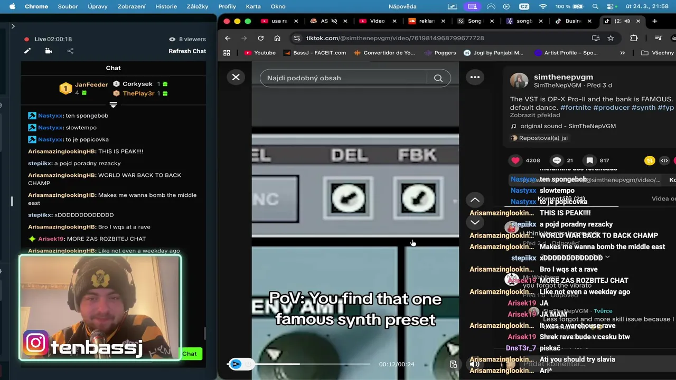The width and height of the screenshot is (676, 380).
Task: Click the blue playhead knob on the video timeline
Action: pos(236,364)
